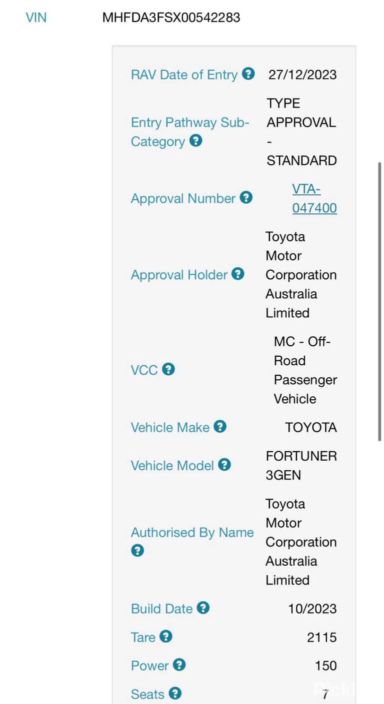Click the VIN label
This screenshot has height=704, width=384.
tap(36, 17)
